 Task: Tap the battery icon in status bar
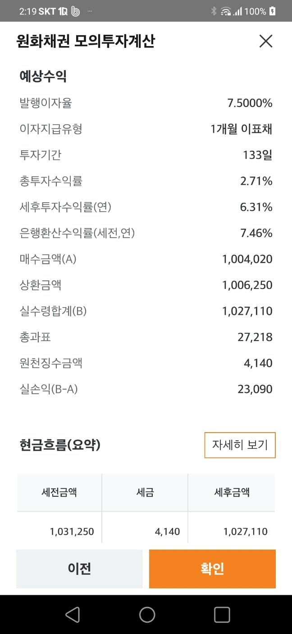point(272,11)
